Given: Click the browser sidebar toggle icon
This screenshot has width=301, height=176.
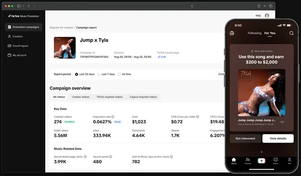Looking at the screenshot, I should [x=19, y=6].
